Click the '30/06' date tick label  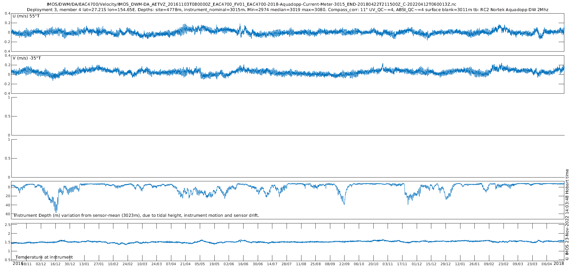[258, 264]
